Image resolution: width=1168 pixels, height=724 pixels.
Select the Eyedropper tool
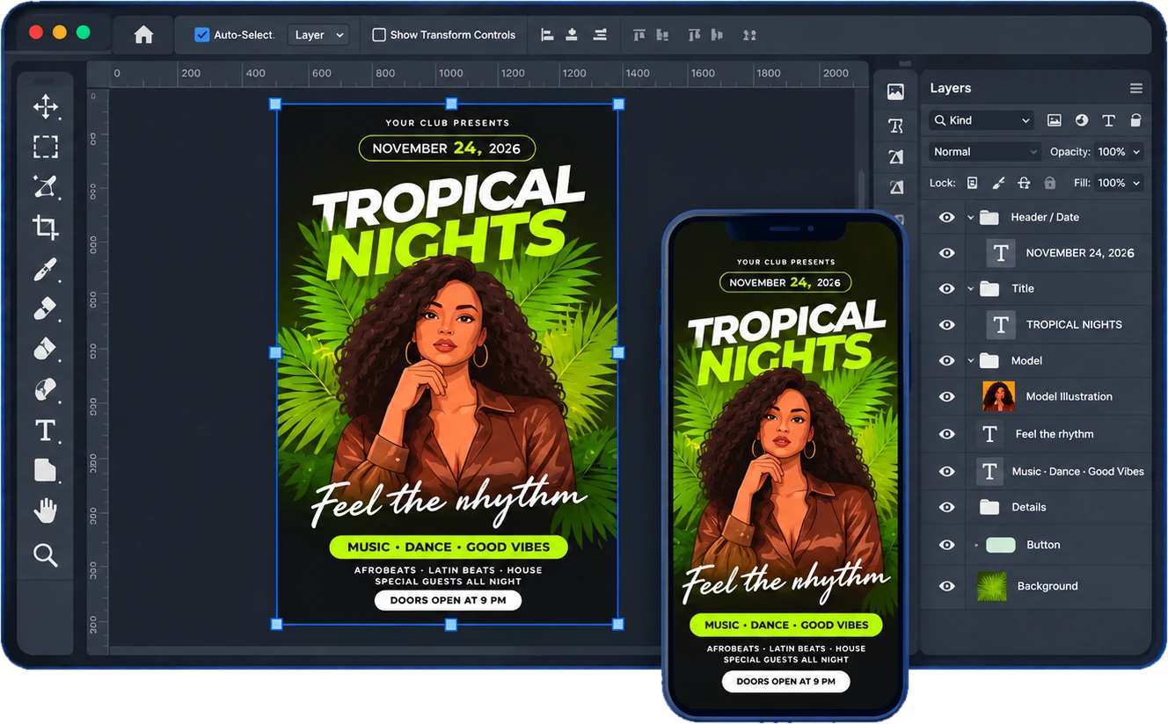coord(46,269)
